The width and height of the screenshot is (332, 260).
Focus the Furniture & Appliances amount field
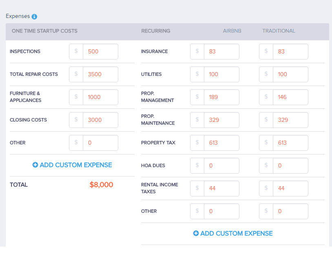click(100, 97)
